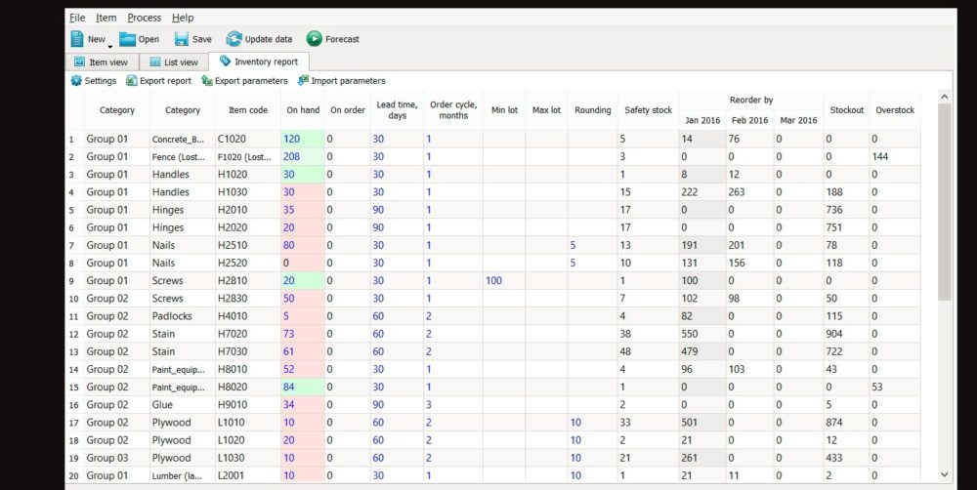Open the Help menu
This screenshot has width=977, height=490.
tap(183, 18)
